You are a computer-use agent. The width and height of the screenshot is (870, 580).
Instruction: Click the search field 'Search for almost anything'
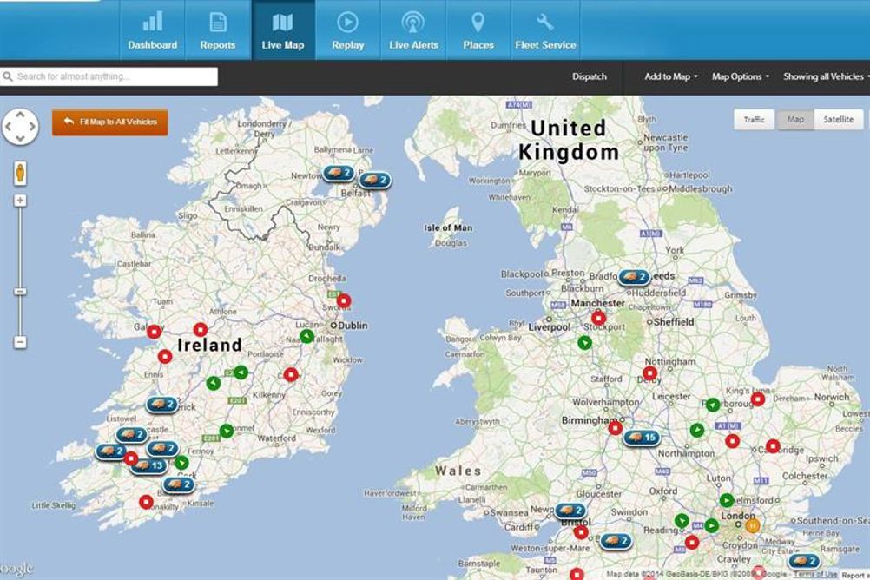109,76
